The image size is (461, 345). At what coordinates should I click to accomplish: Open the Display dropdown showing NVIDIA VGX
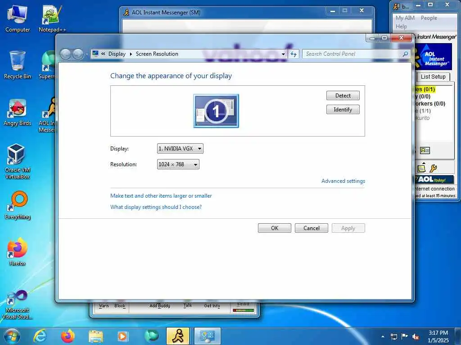[180, 148]
